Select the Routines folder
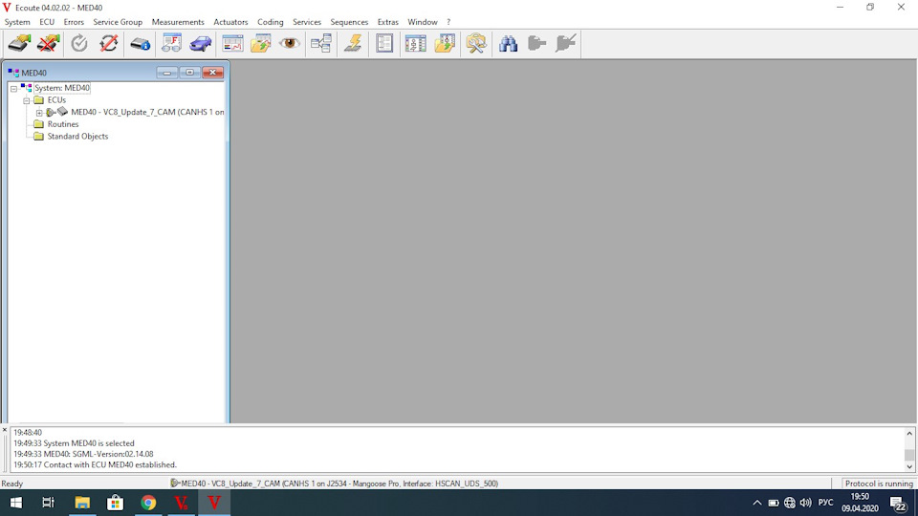The image size is (918, 516). [x=63, y=124]
